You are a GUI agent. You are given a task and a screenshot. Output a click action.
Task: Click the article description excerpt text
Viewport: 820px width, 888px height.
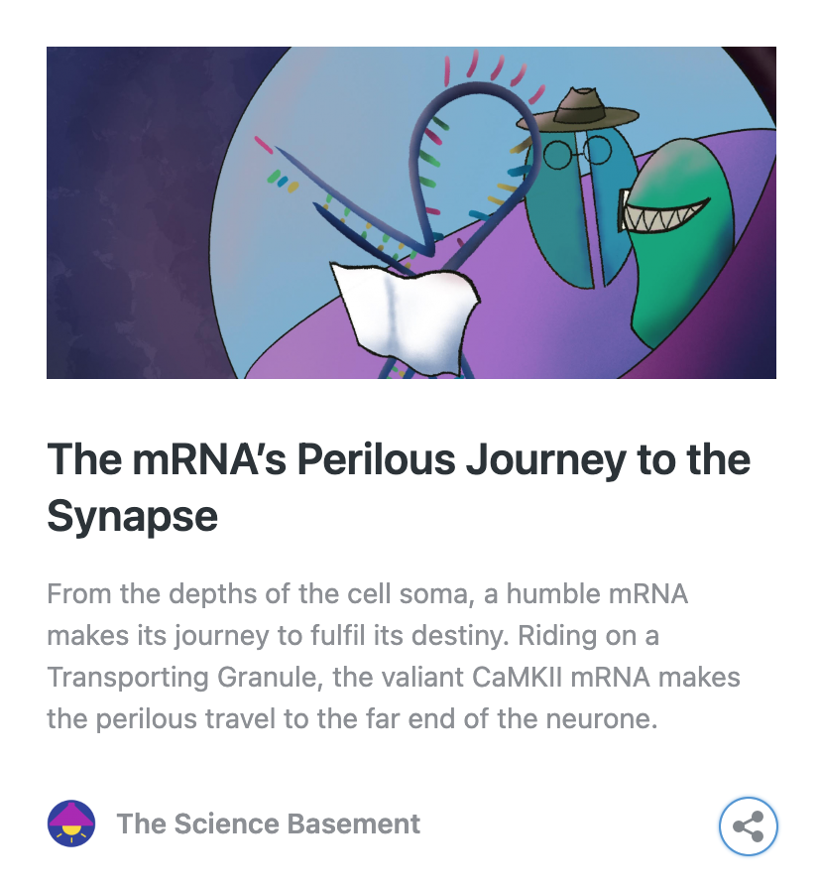394,656
